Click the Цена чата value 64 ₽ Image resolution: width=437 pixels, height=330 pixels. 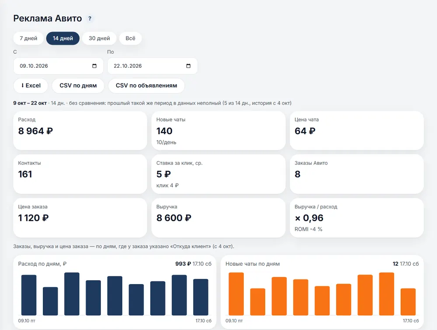pyautogui.click(x=305, y=131)
